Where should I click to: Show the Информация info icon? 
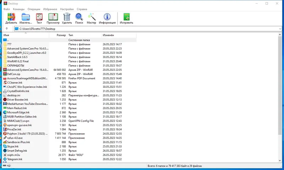point(107,17)
